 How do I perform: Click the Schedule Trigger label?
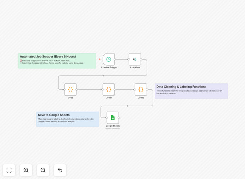pos(109,67)
